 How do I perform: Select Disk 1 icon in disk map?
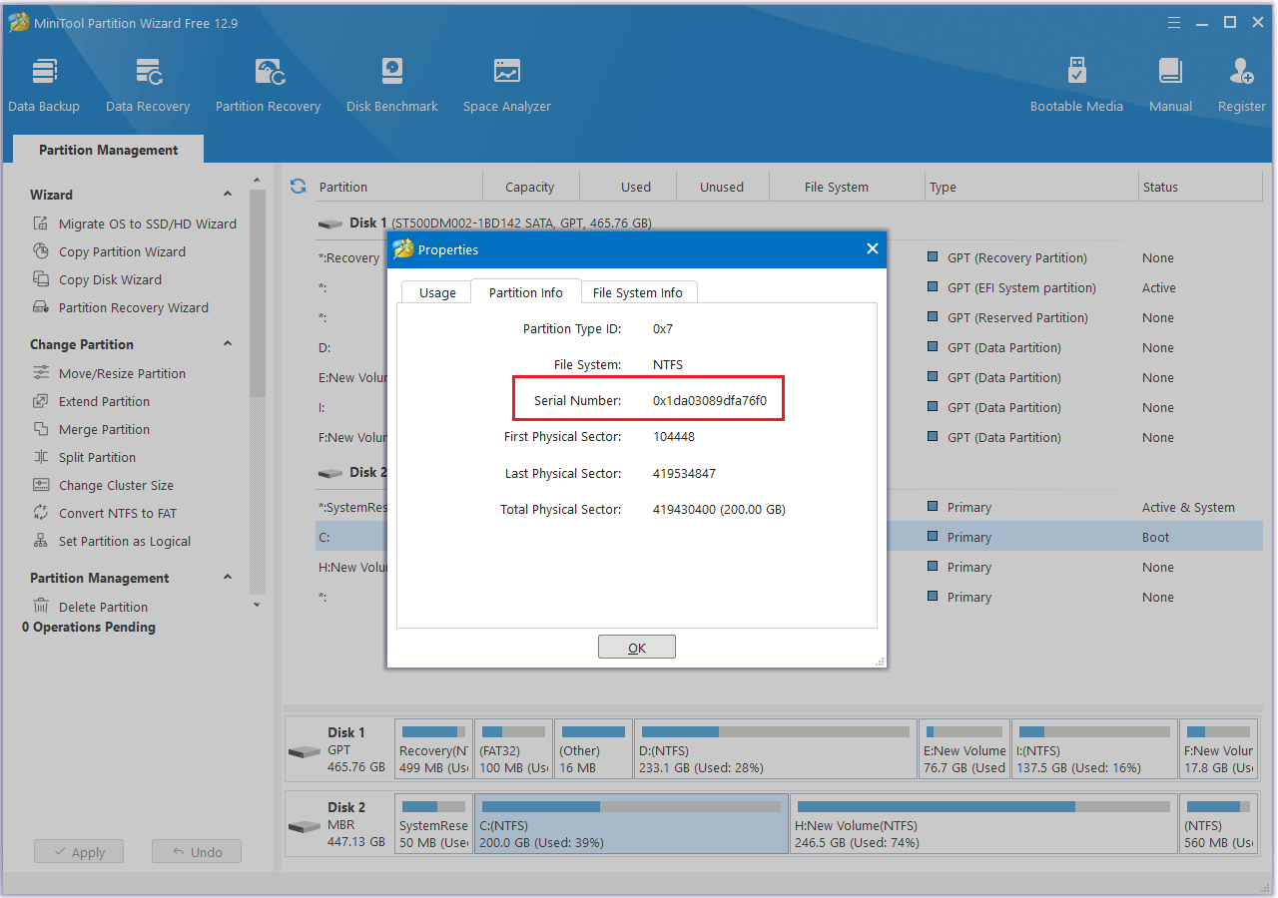point(305,750)
